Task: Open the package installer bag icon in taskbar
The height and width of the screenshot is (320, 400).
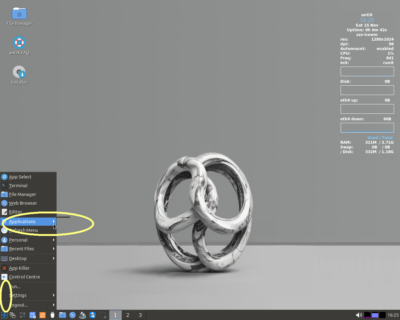Action: point(32,315)
